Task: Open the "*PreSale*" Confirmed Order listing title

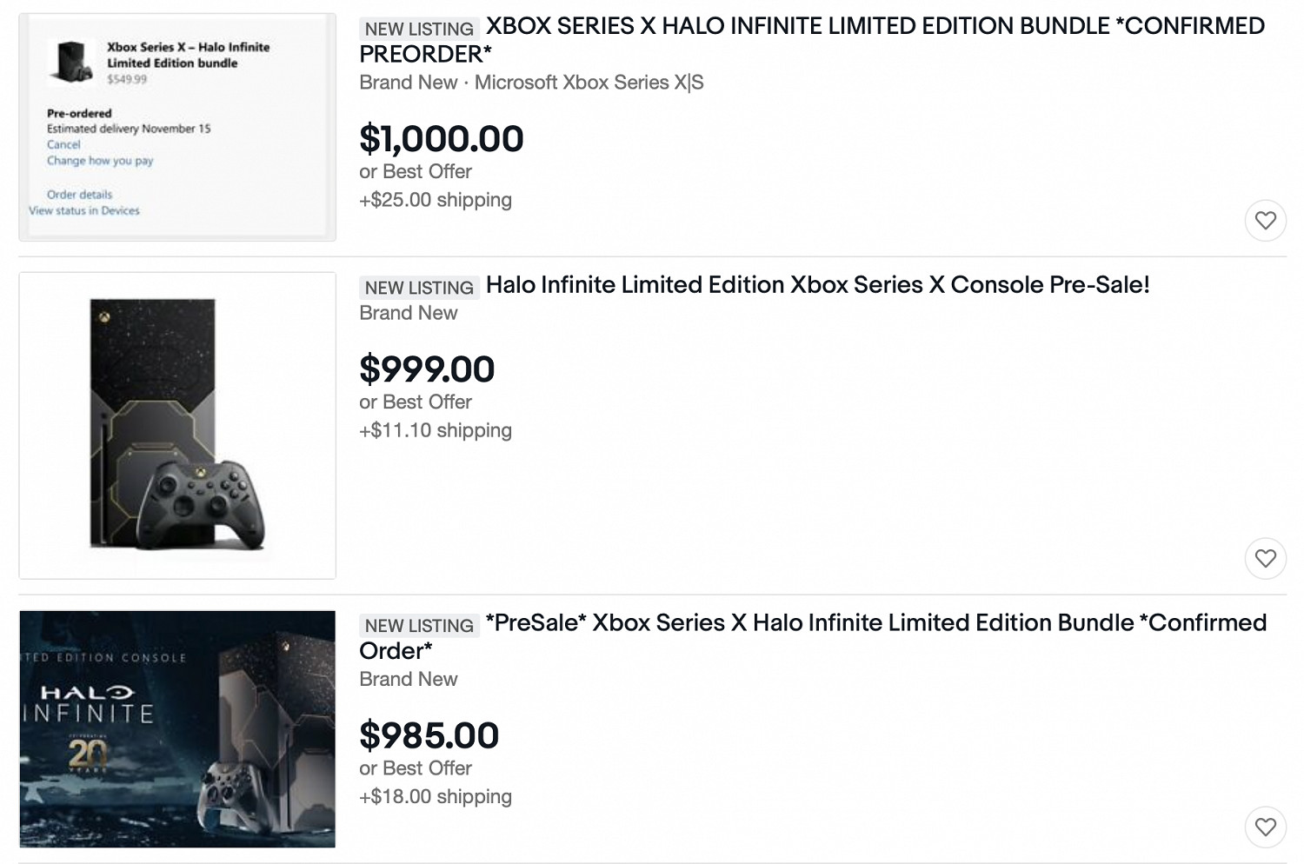Action: pyautogui.click(x=875, y=623)
